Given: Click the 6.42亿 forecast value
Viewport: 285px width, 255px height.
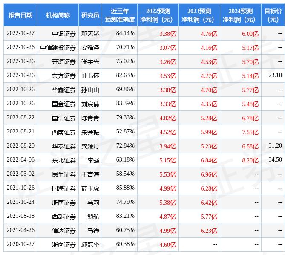Looking at the screenshot, I should point(209,203).
